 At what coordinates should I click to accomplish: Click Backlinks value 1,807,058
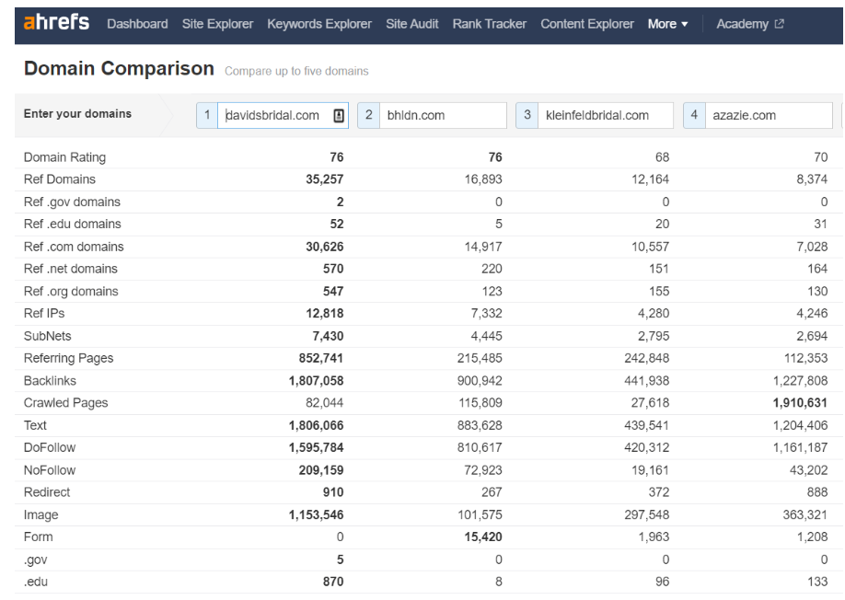point(317,381)
